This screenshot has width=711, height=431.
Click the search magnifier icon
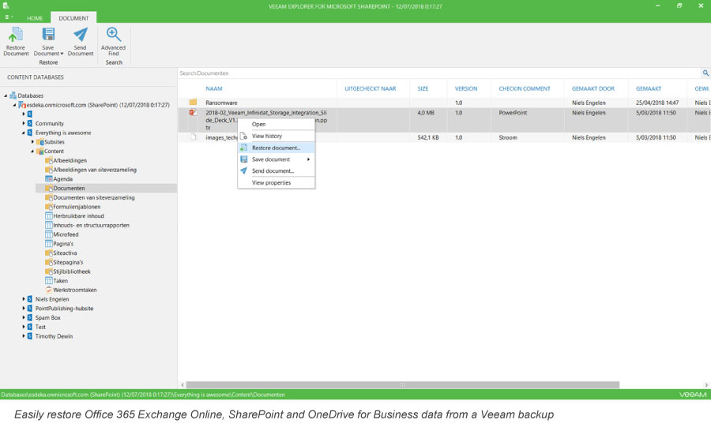point(705,73)
